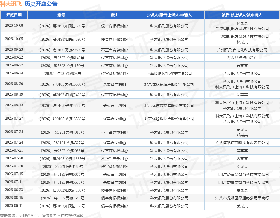Click the 被告/被上诉人/被申请人 header
This screenshot has height=218, width=280.
click(242, 15)
